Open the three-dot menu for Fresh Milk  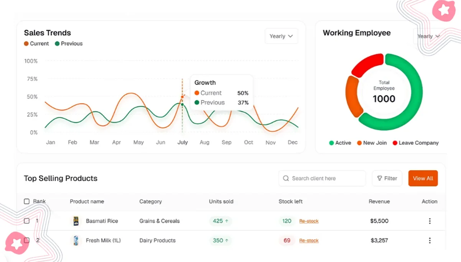point(430,241)
